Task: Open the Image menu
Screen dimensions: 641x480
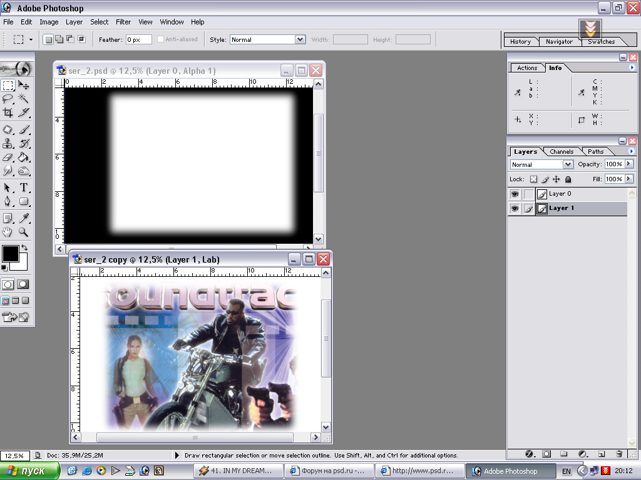Action: (49, 22)
